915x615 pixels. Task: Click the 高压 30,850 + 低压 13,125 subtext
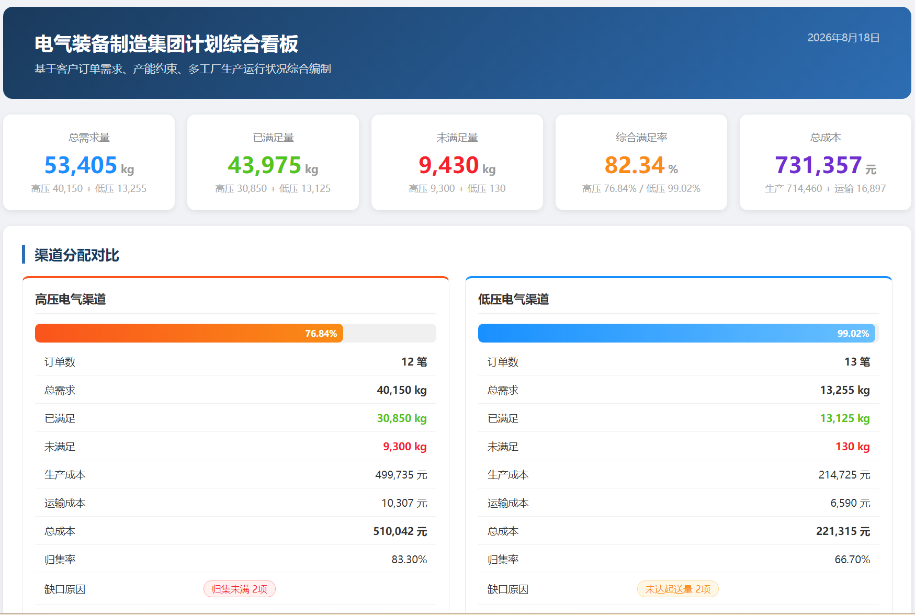[x=273, y=188]
